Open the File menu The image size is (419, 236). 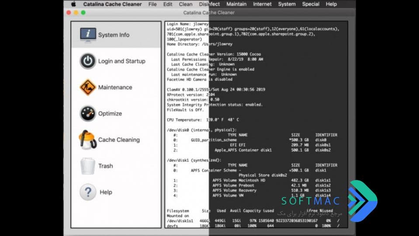(x=152, y=4)
